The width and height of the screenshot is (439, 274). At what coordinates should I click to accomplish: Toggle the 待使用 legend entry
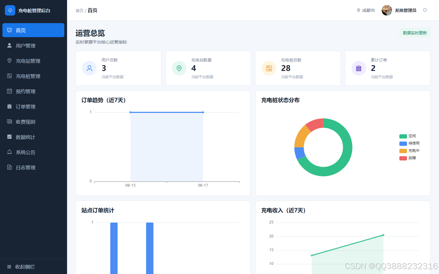[x=409, y=143]
